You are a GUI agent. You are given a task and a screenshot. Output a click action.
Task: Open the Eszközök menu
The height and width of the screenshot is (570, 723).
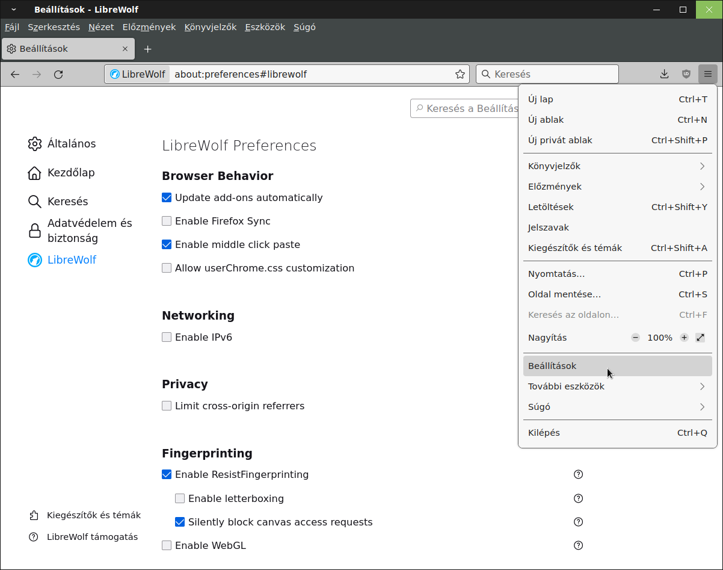click(265, 27)
